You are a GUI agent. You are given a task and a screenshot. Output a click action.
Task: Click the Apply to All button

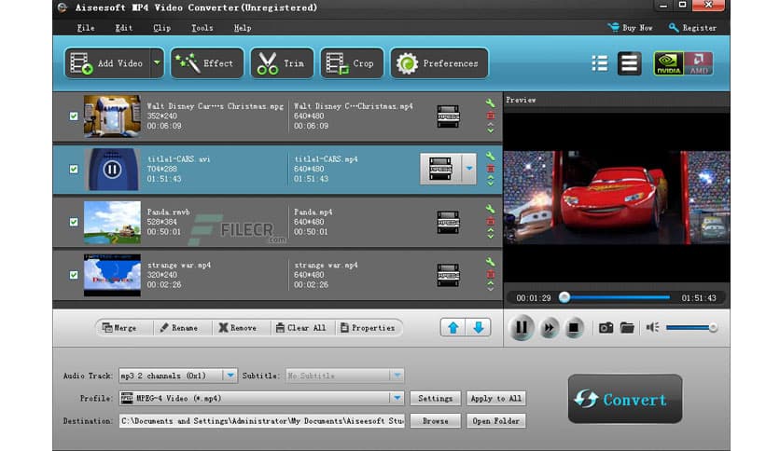496,398
